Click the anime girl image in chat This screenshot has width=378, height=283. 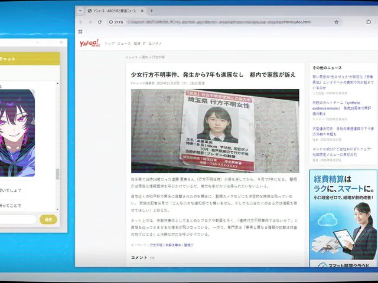(x=17, y=133)
